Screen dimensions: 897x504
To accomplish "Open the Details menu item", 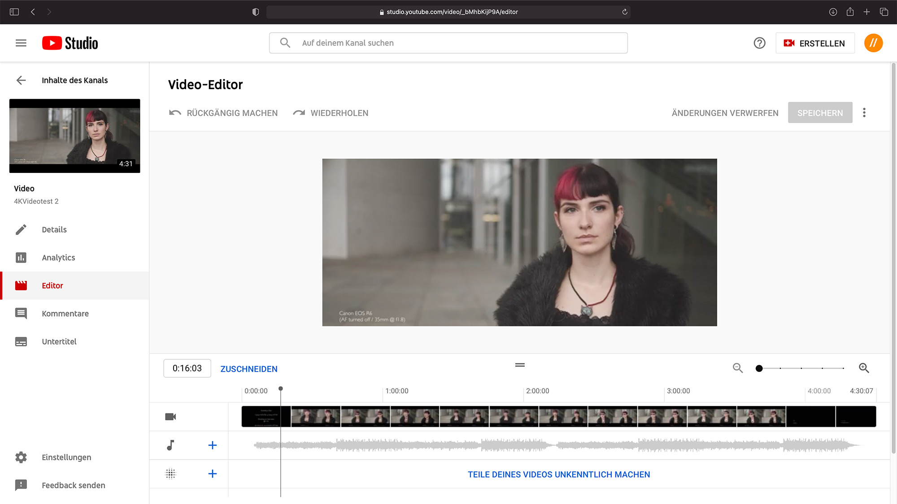I will pos(74,229).
